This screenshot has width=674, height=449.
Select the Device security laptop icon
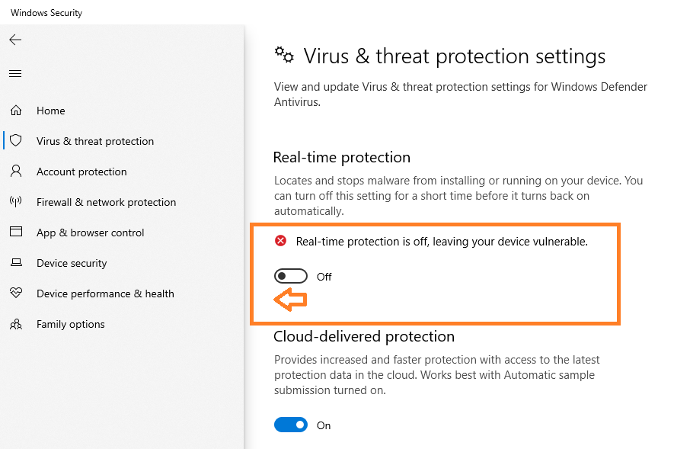(14, 262)
